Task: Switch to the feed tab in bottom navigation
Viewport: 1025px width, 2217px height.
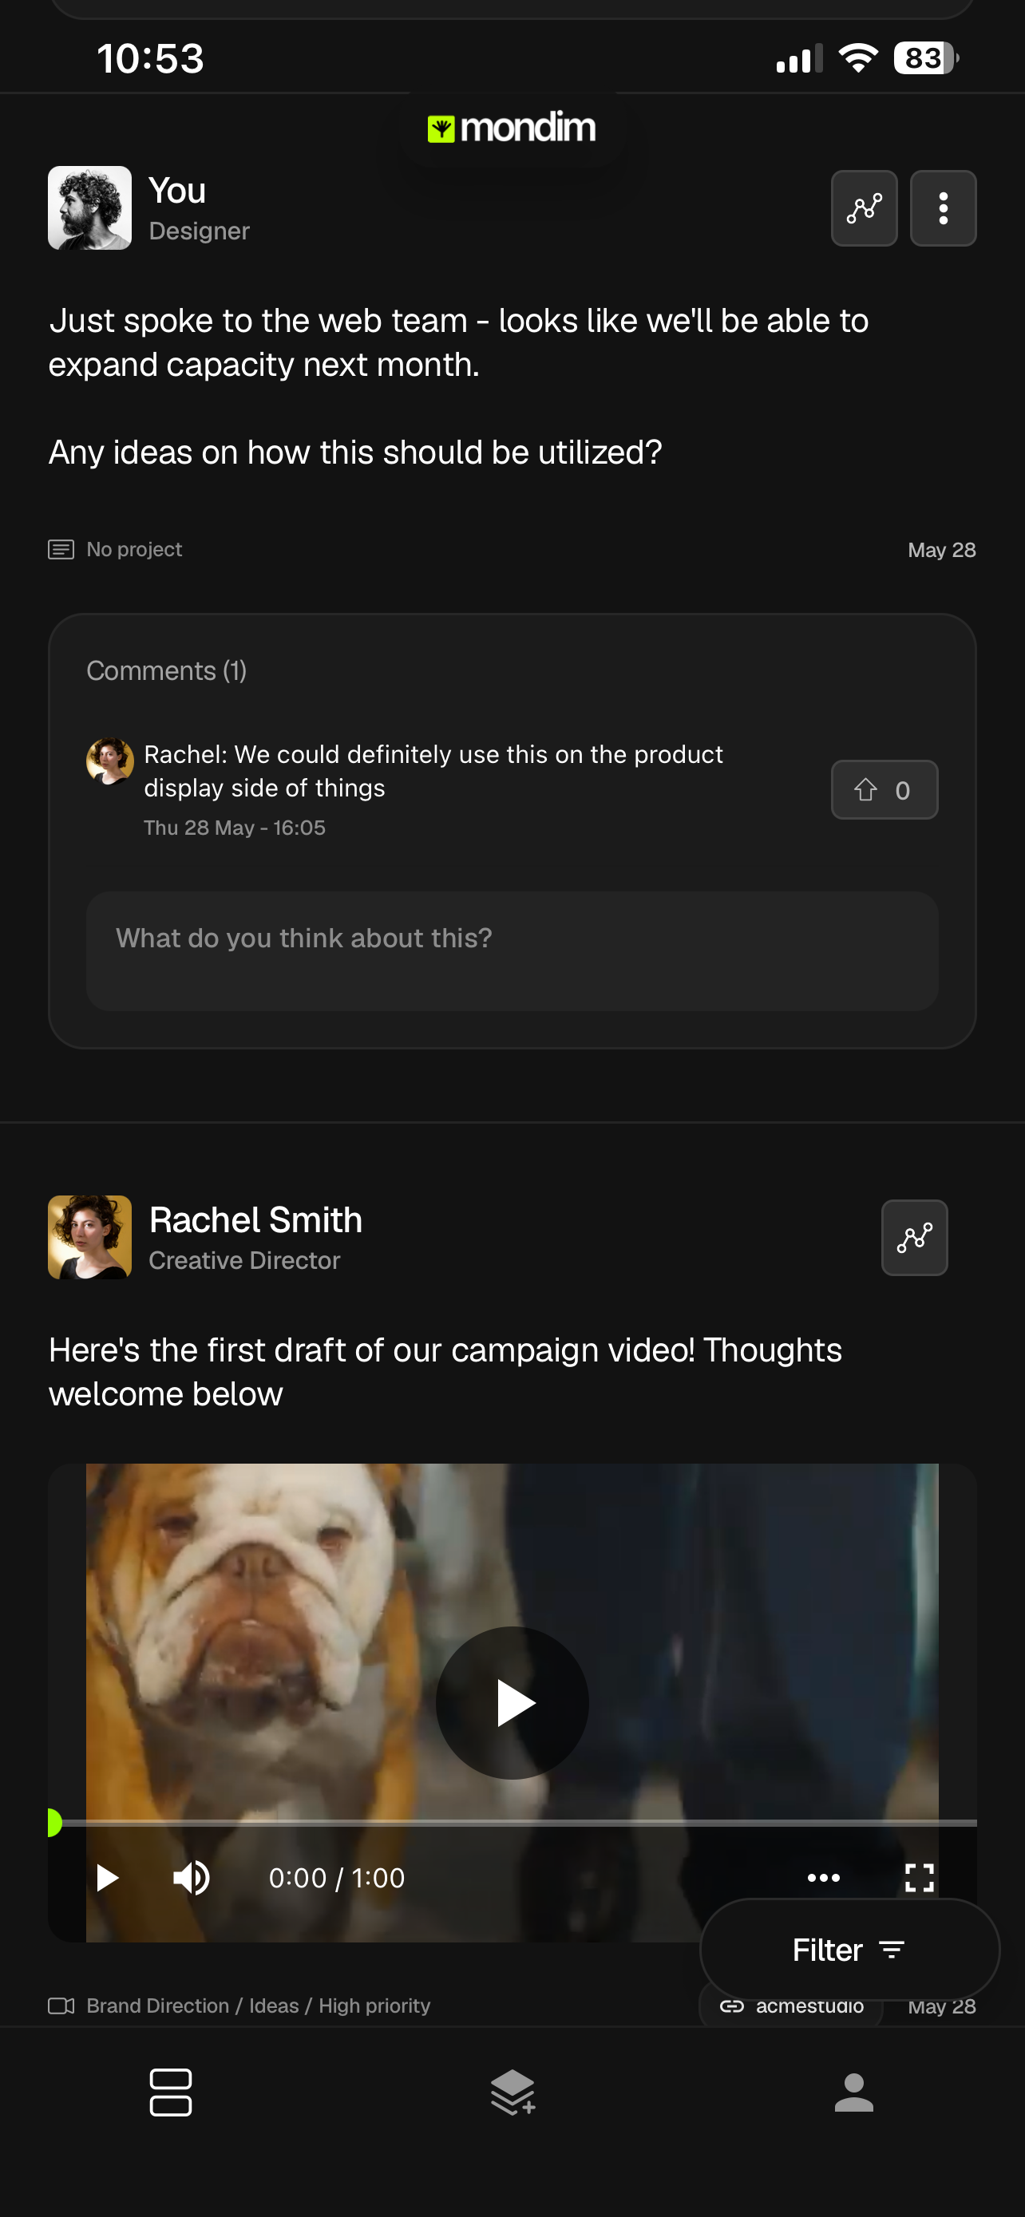Action: coord(170,2093)
